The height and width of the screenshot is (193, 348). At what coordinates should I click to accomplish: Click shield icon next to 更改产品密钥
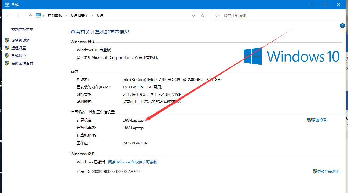coord(314,171)
